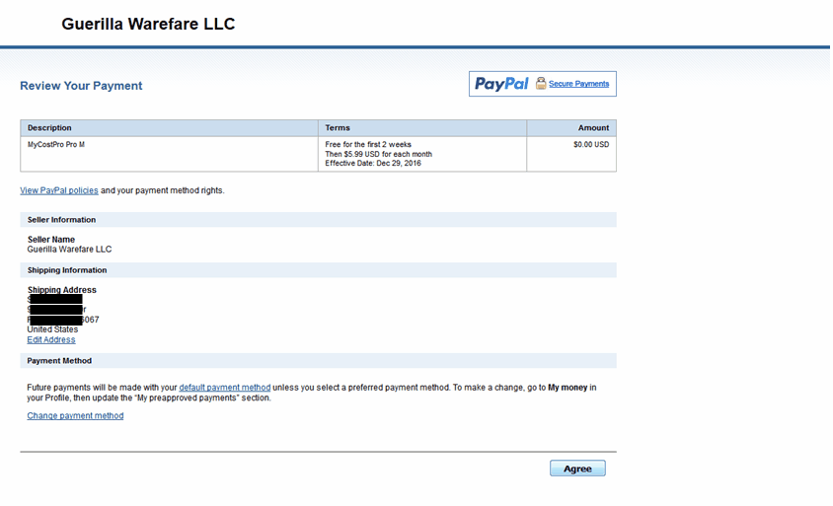Open View PayPal policies link

pyautogui.click(x=59, y=190)
